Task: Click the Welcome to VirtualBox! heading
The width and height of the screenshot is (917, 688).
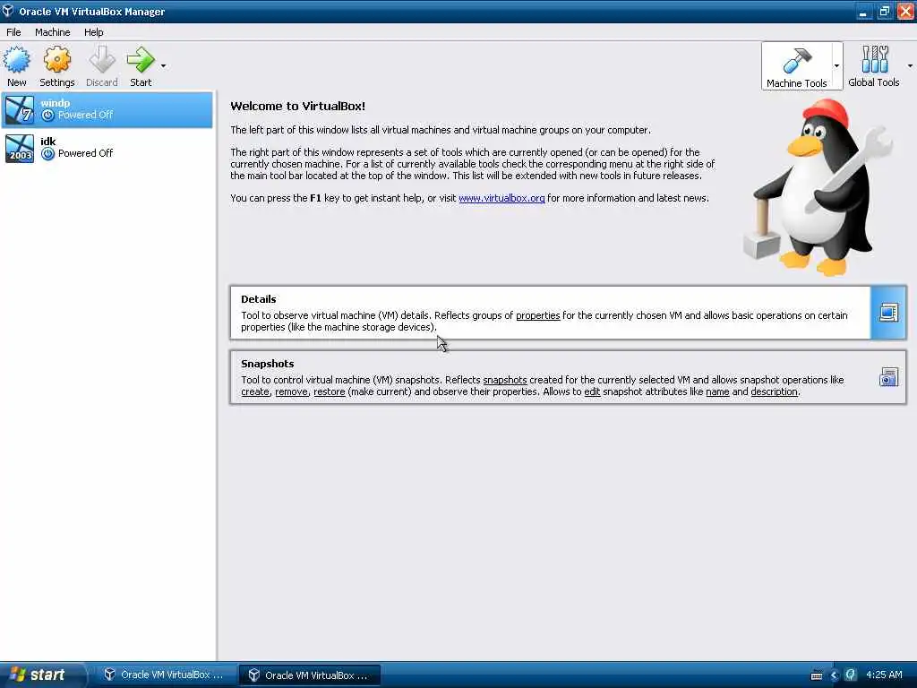Action: pos(297,106)
